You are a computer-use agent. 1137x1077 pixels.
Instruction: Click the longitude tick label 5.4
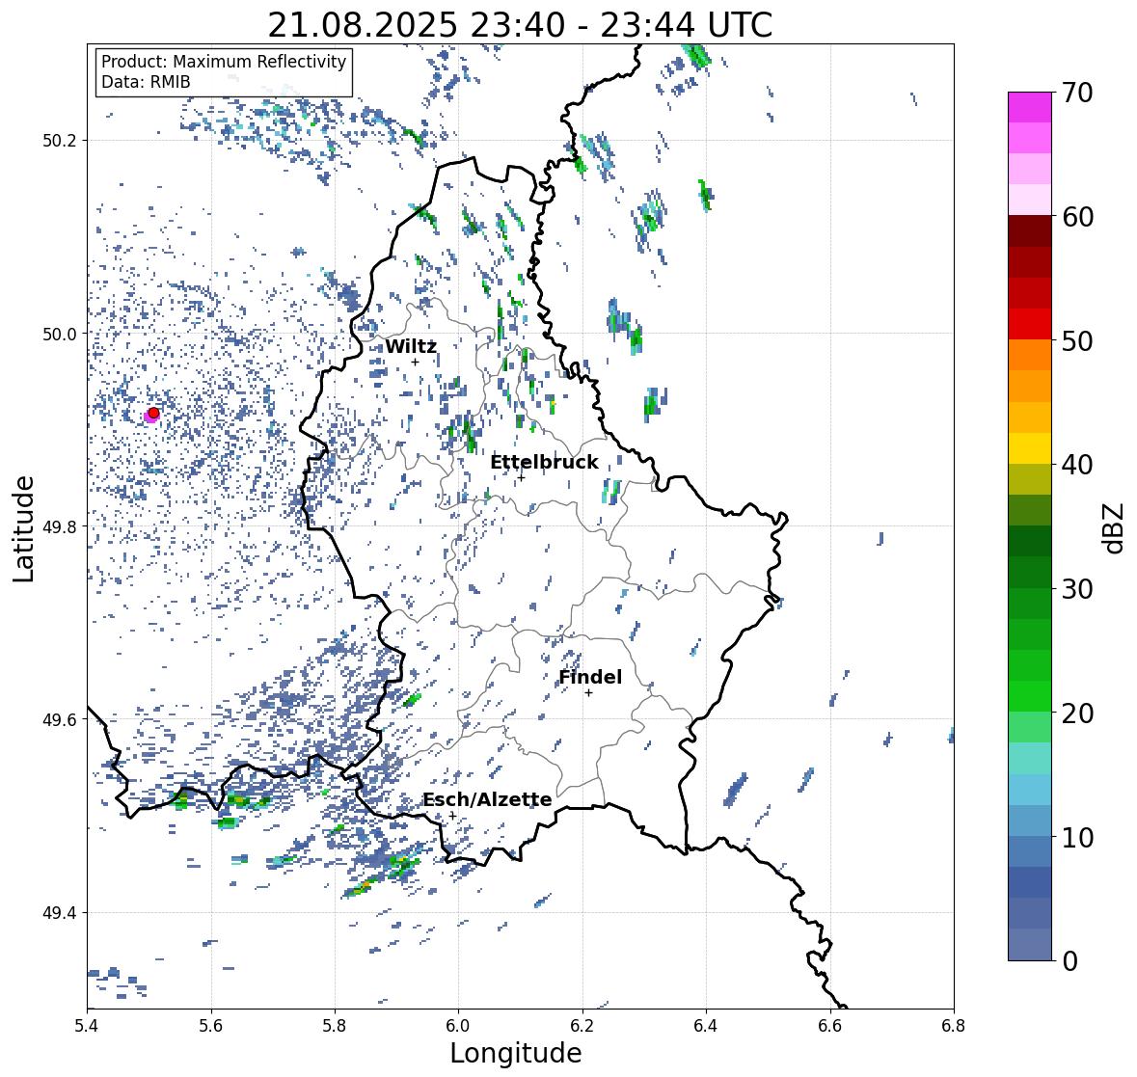pyautogui.click(x=87, y=1025)
